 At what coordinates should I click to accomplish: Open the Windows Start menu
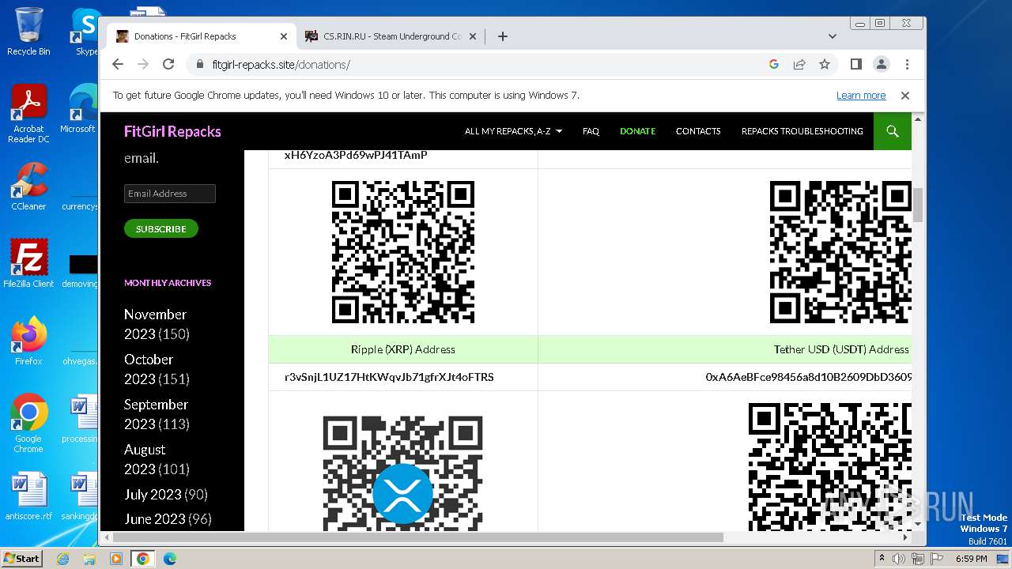(x=21, y=558)
